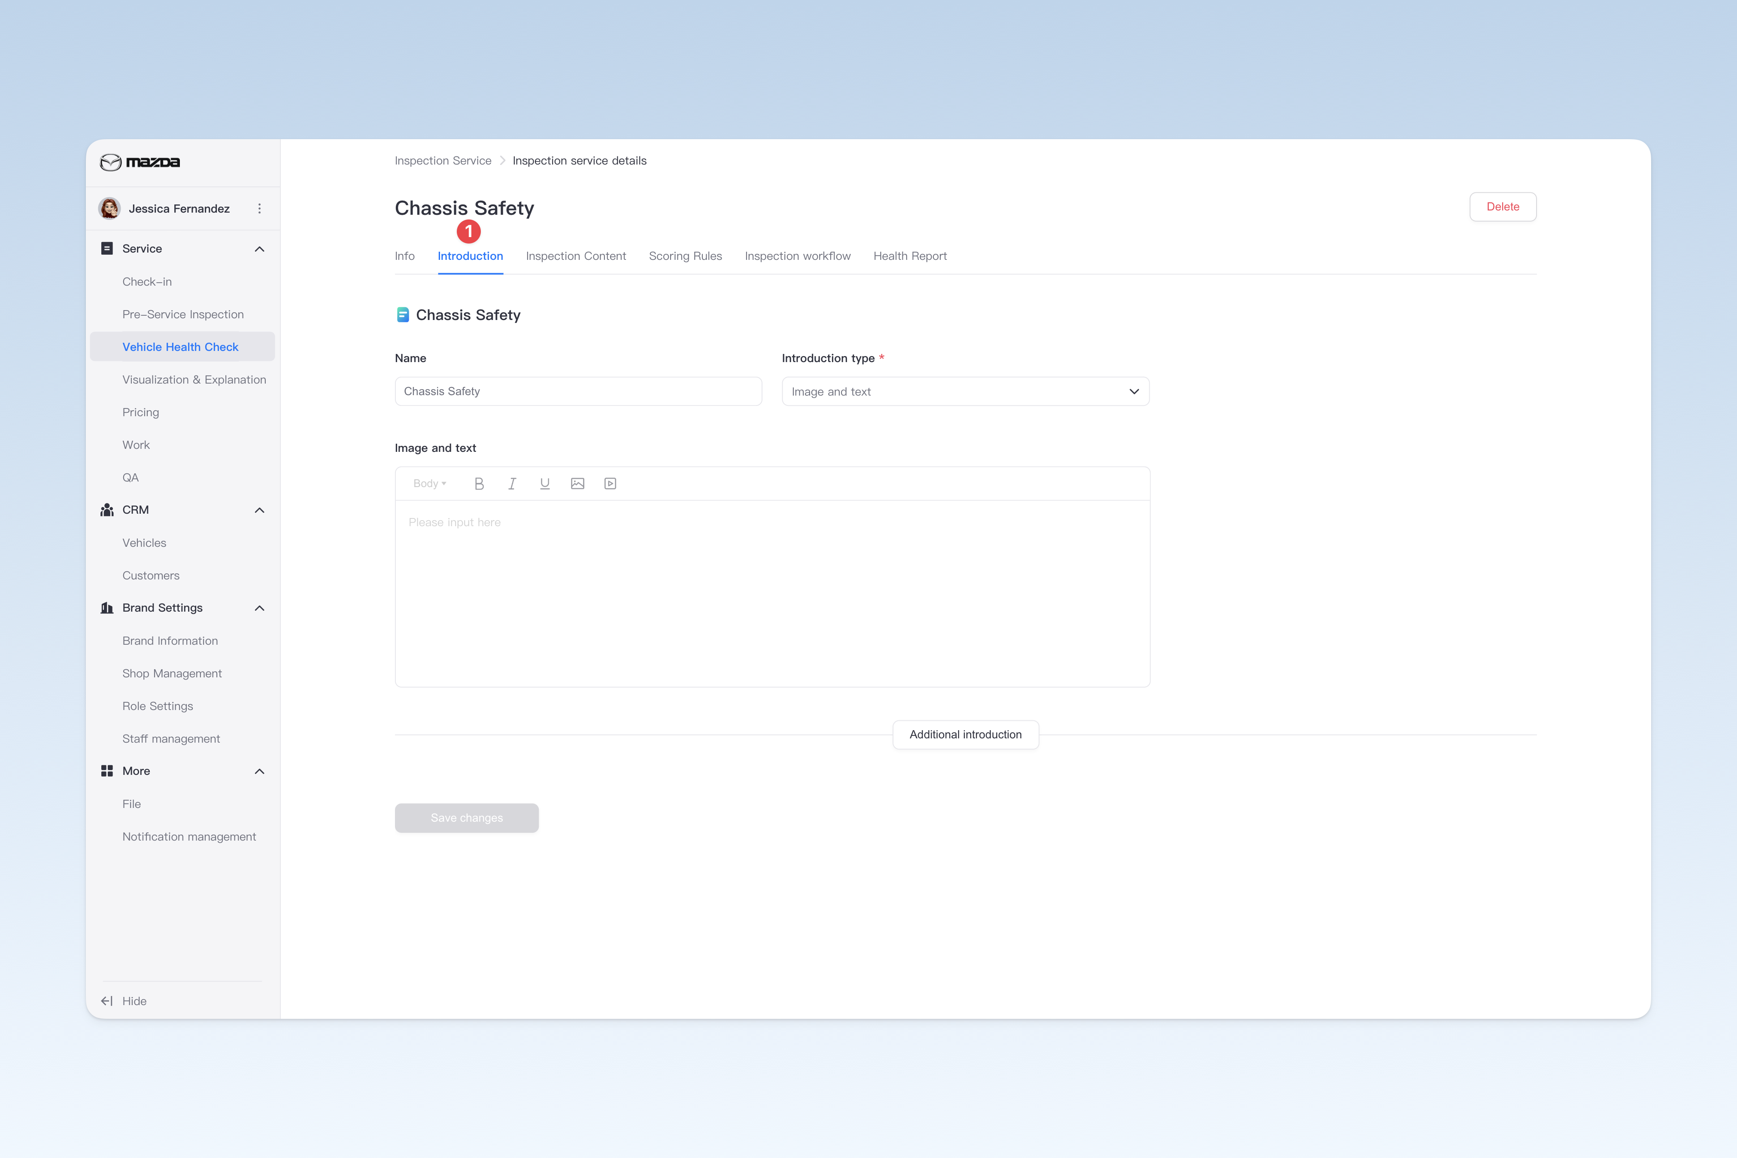Select Visualization & Explanation in sidebar
The width and height of the screenshot is (1737, 1158).
pyautogui.click(x=194, y=380)
